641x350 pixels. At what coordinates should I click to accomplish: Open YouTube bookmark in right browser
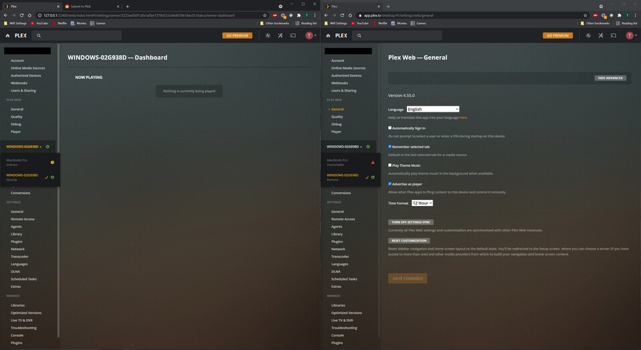[360, 23]
